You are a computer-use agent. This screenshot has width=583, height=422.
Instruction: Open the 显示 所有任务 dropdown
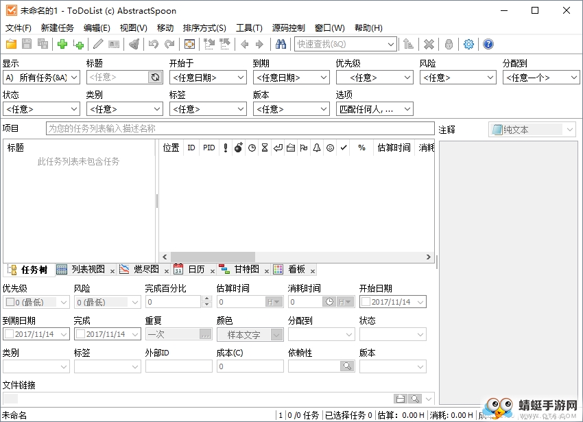click(41, 78)
